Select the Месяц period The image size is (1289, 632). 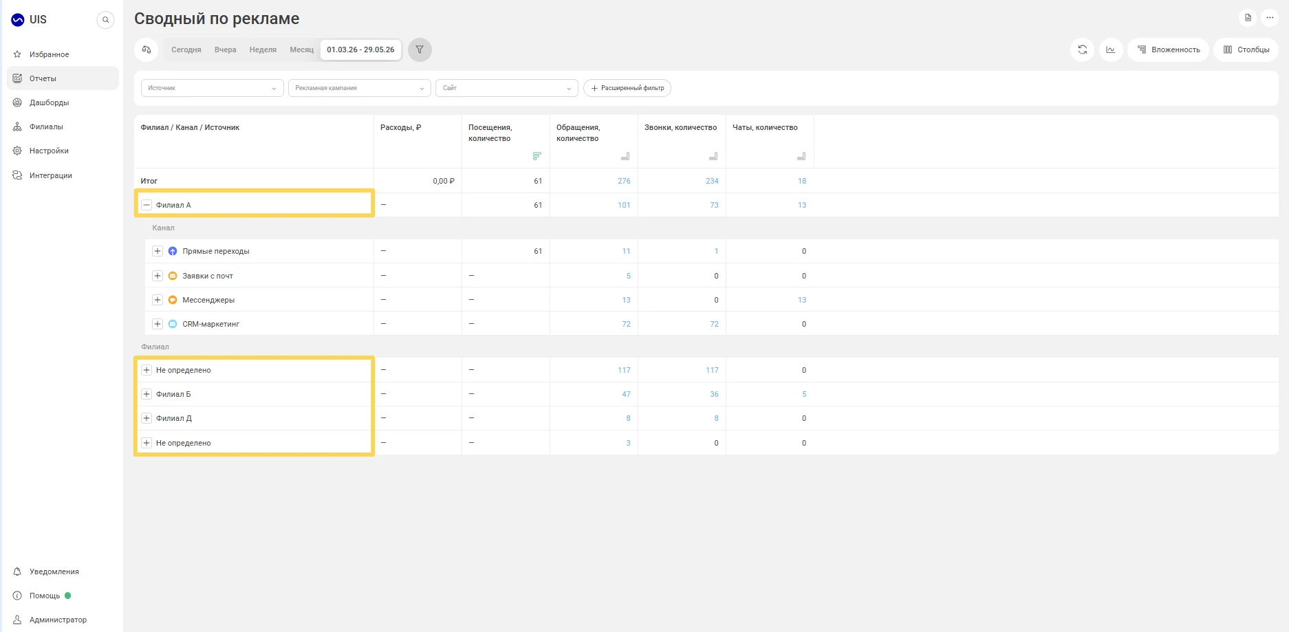pyautogui.click(x=301, y=50)
